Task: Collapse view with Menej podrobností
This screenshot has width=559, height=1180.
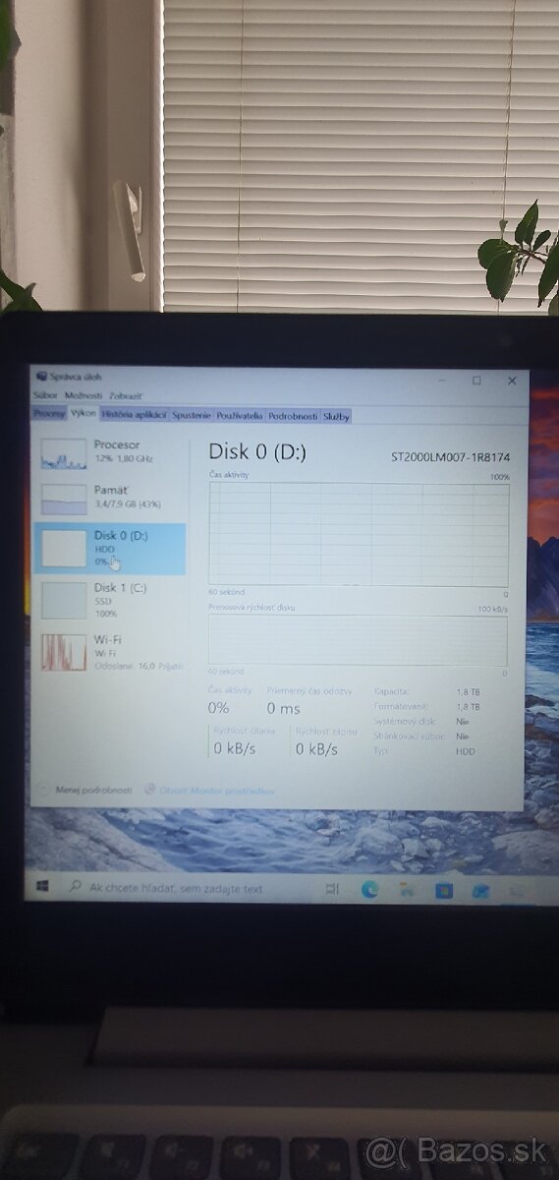Action: pyautogui.click(x=85, y=790)
